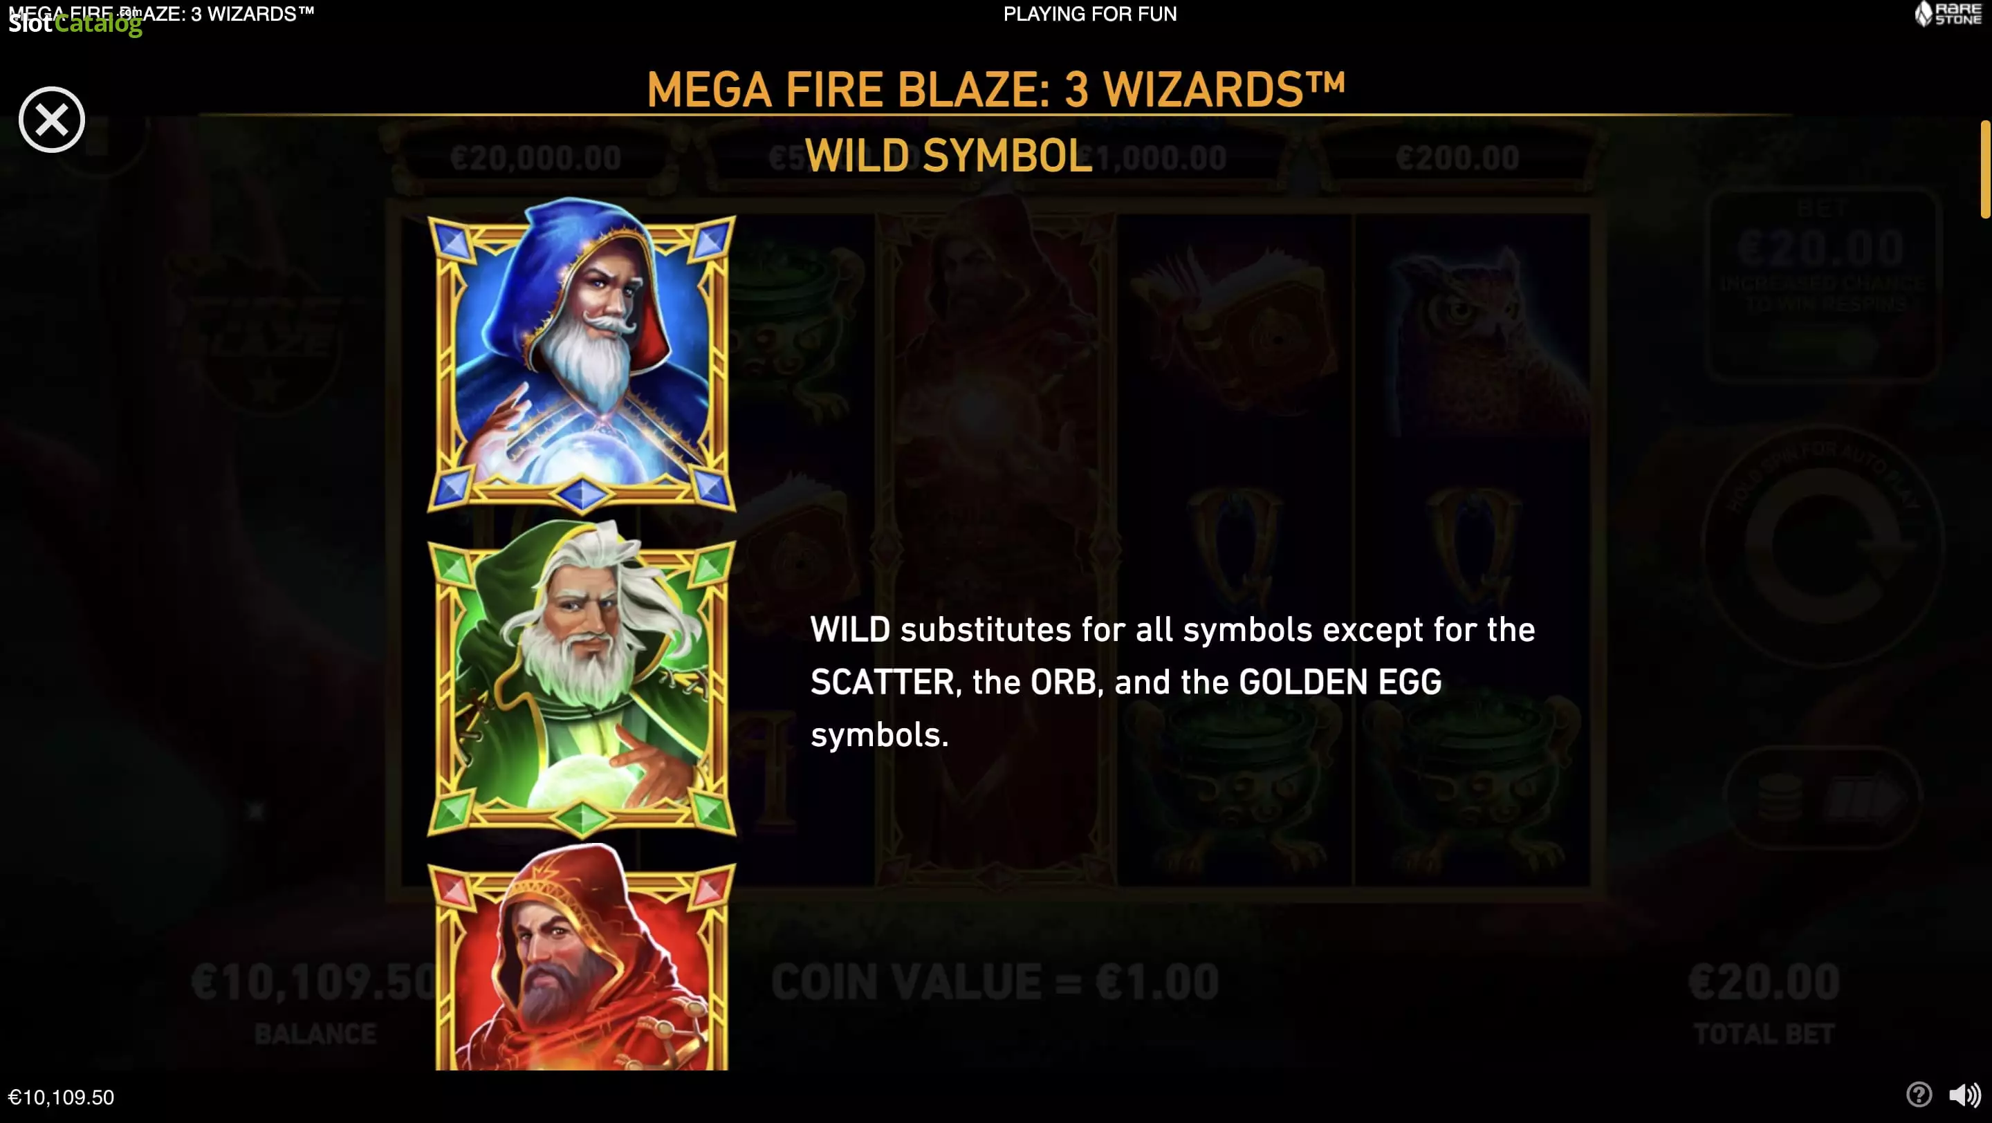Click the blue wizard wild symbol
This screenshot has height=1123, width=1992.
(582, 355)
